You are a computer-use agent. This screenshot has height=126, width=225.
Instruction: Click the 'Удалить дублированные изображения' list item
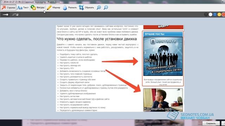tap(78, 93)
